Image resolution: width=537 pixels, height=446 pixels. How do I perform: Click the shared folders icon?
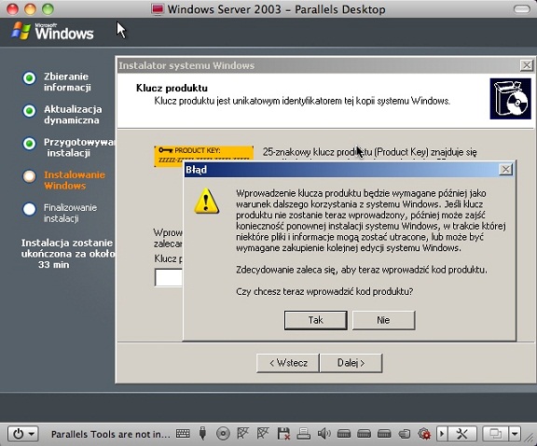[405, 434]
